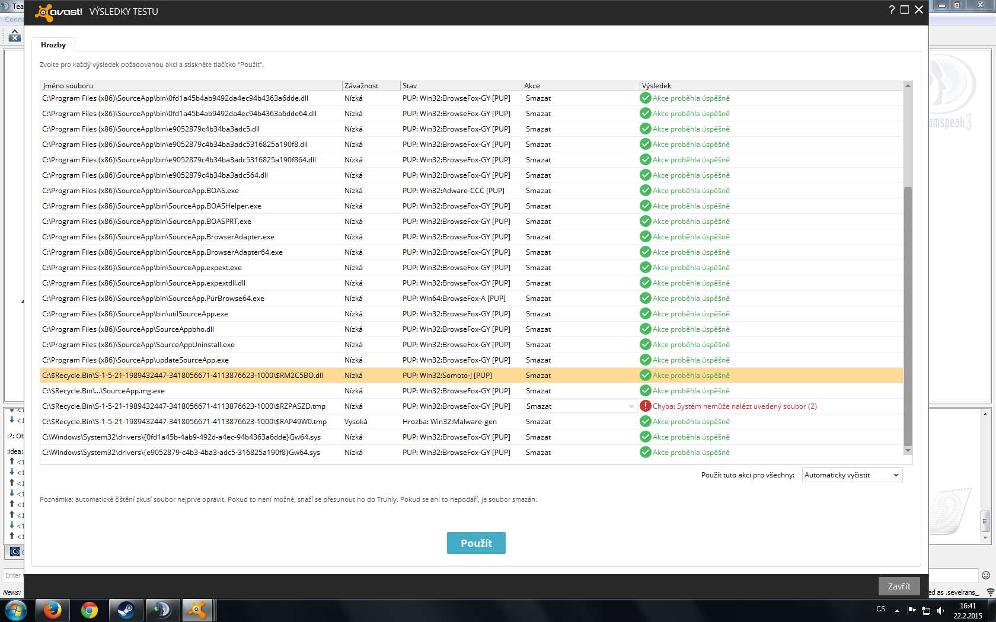
Task: Select the SourceApp.expextdll.dll file row
Action: click(x=471, y=283)
